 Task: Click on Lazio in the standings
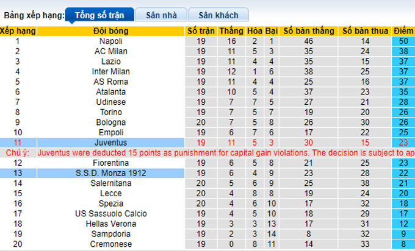tap(110, 62)
